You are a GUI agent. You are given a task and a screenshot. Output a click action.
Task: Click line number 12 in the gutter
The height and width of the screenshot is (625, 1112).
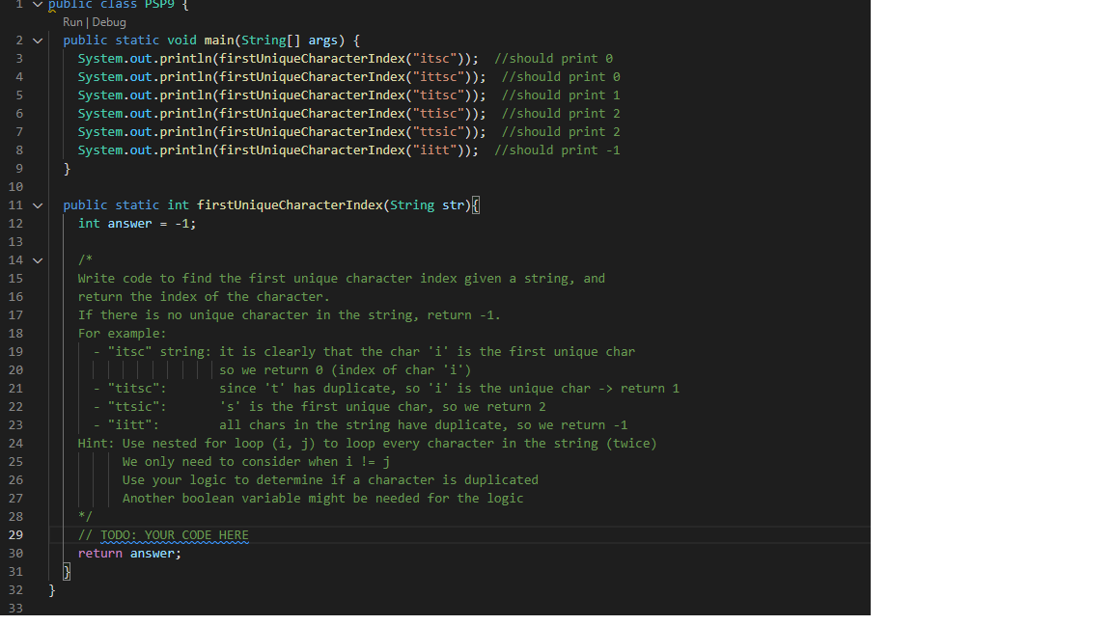coord(15,223)
